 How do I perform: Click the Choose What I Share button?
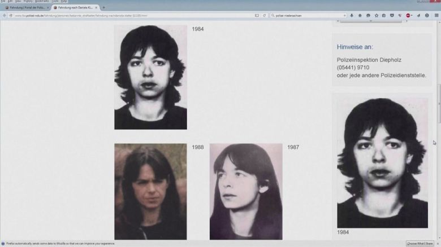click(x=420, y=244)
